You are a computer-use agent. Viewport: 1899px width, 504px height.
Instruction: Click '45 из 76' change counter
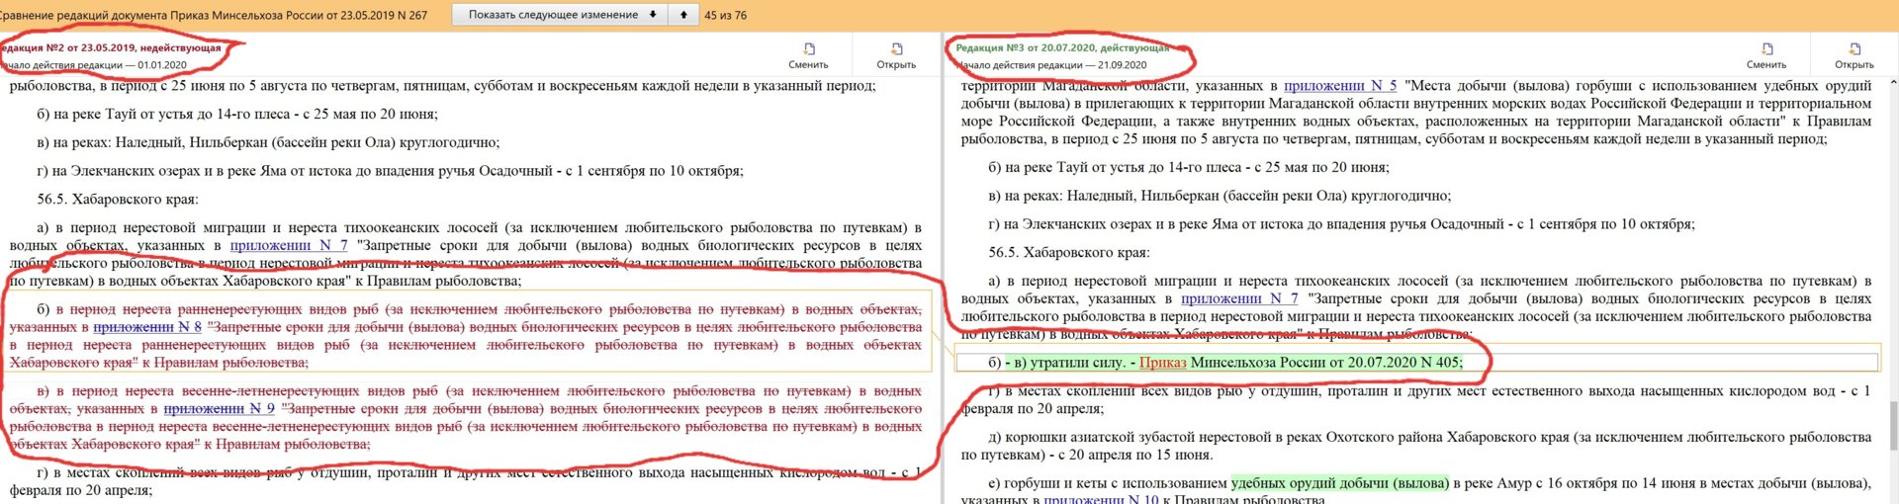point(725,15)
